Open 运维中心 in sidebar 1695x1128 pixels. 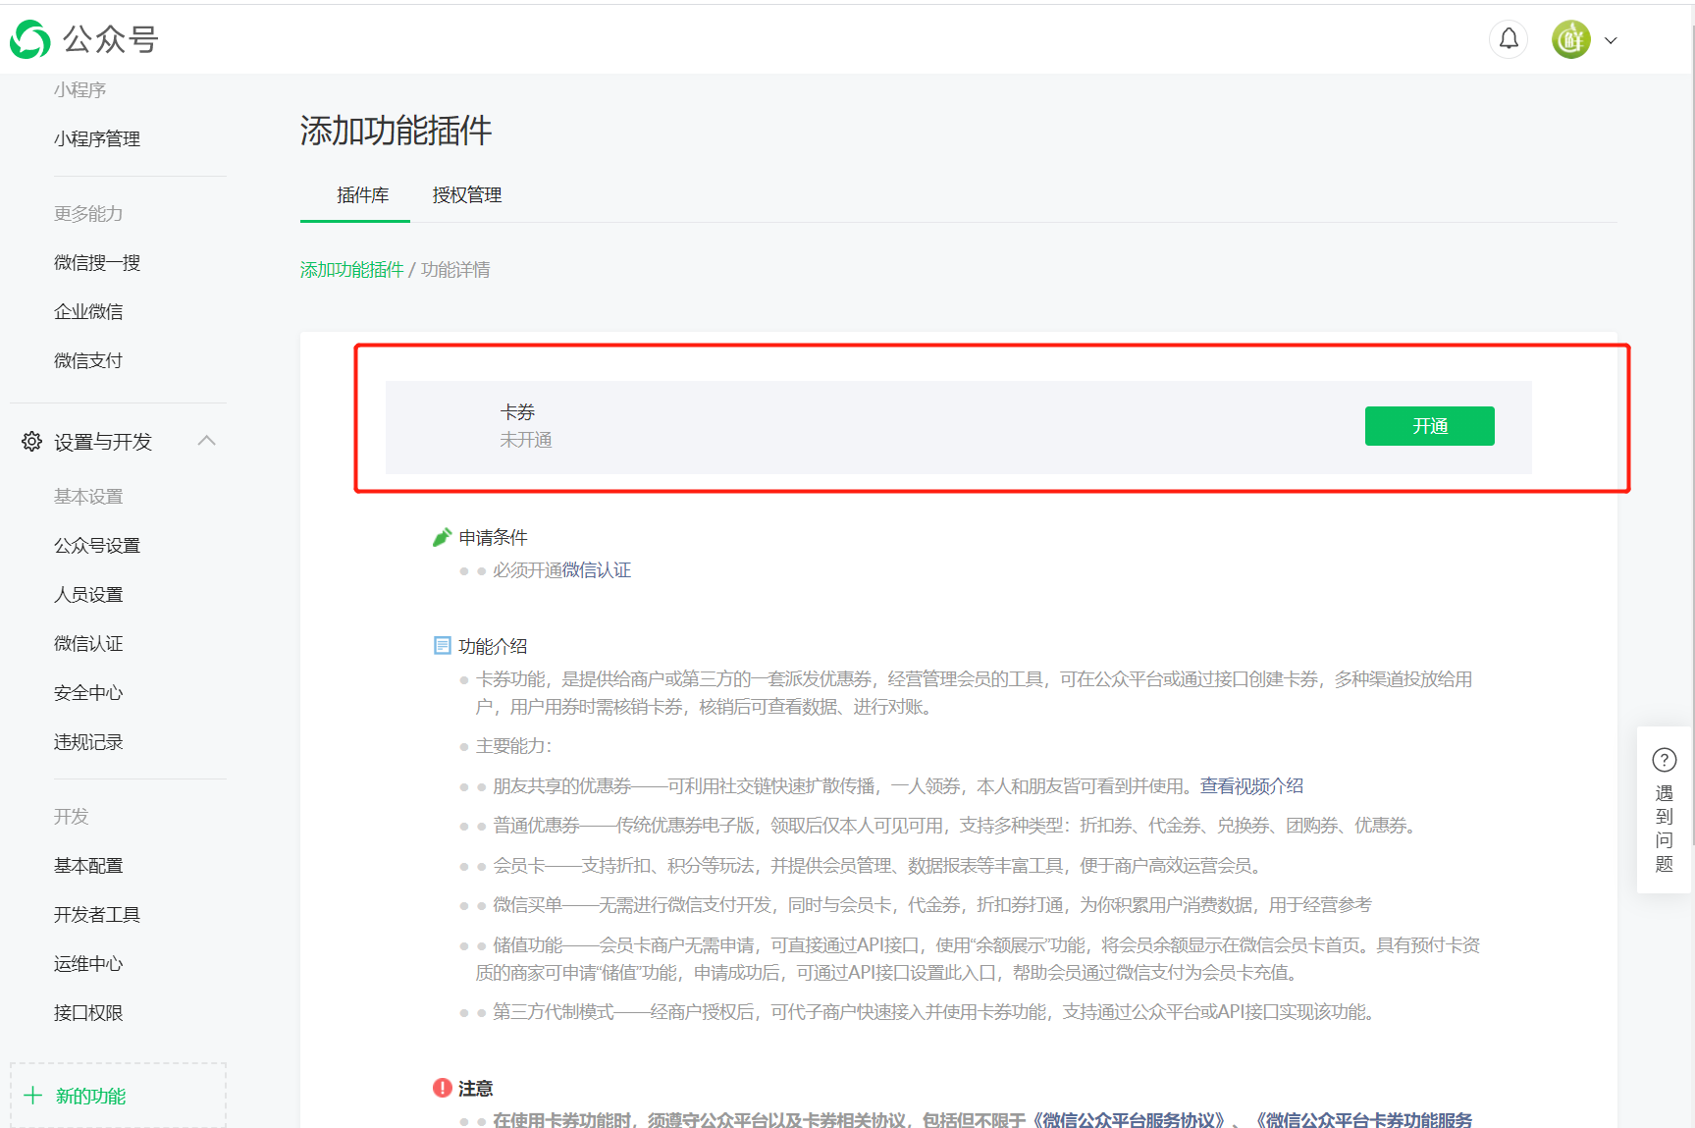tap(88, 964)
